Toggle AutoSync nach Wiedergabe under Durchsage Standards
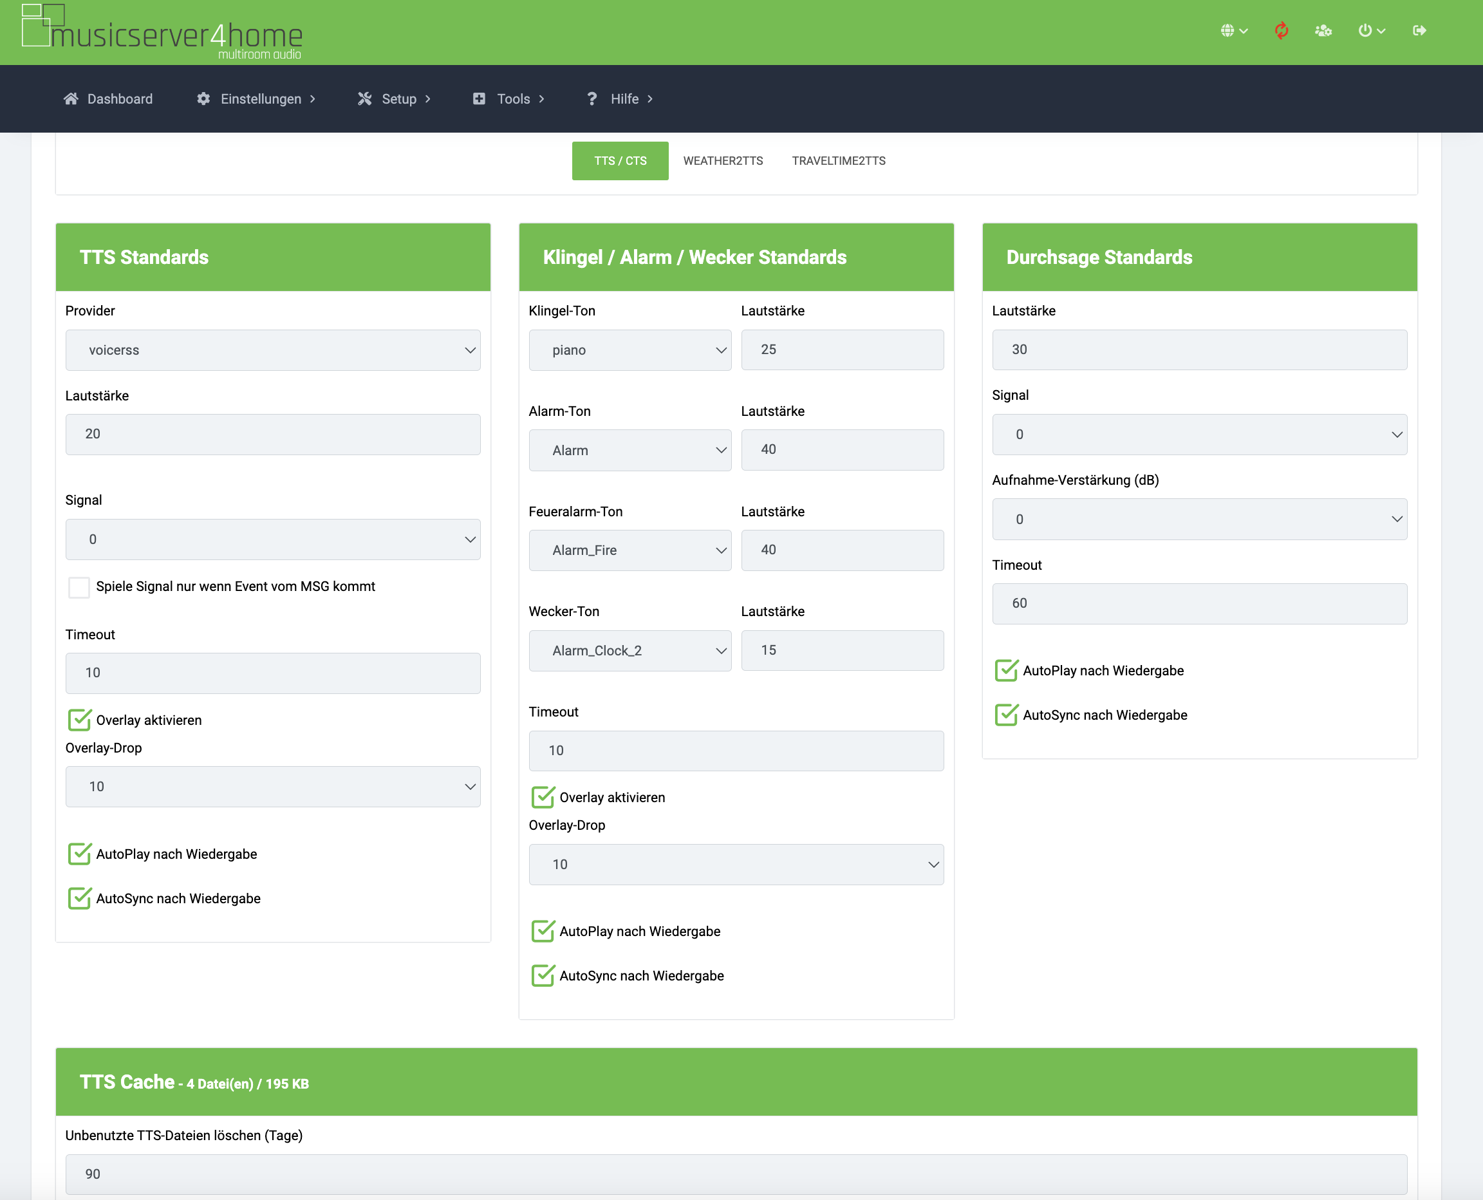The height and width of the screenshot is (1200, 1483). 1006,715
